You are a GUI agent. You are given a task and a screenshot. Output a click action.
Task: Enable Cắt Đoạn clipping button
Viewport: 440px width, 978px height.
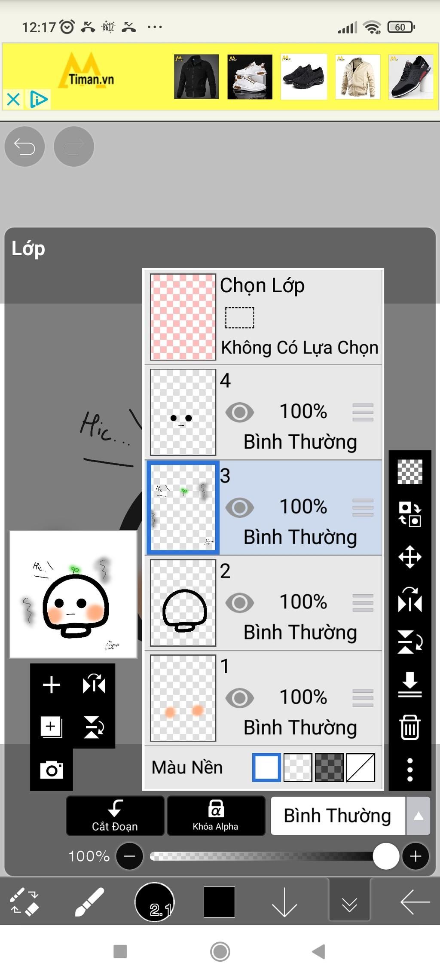115,816
